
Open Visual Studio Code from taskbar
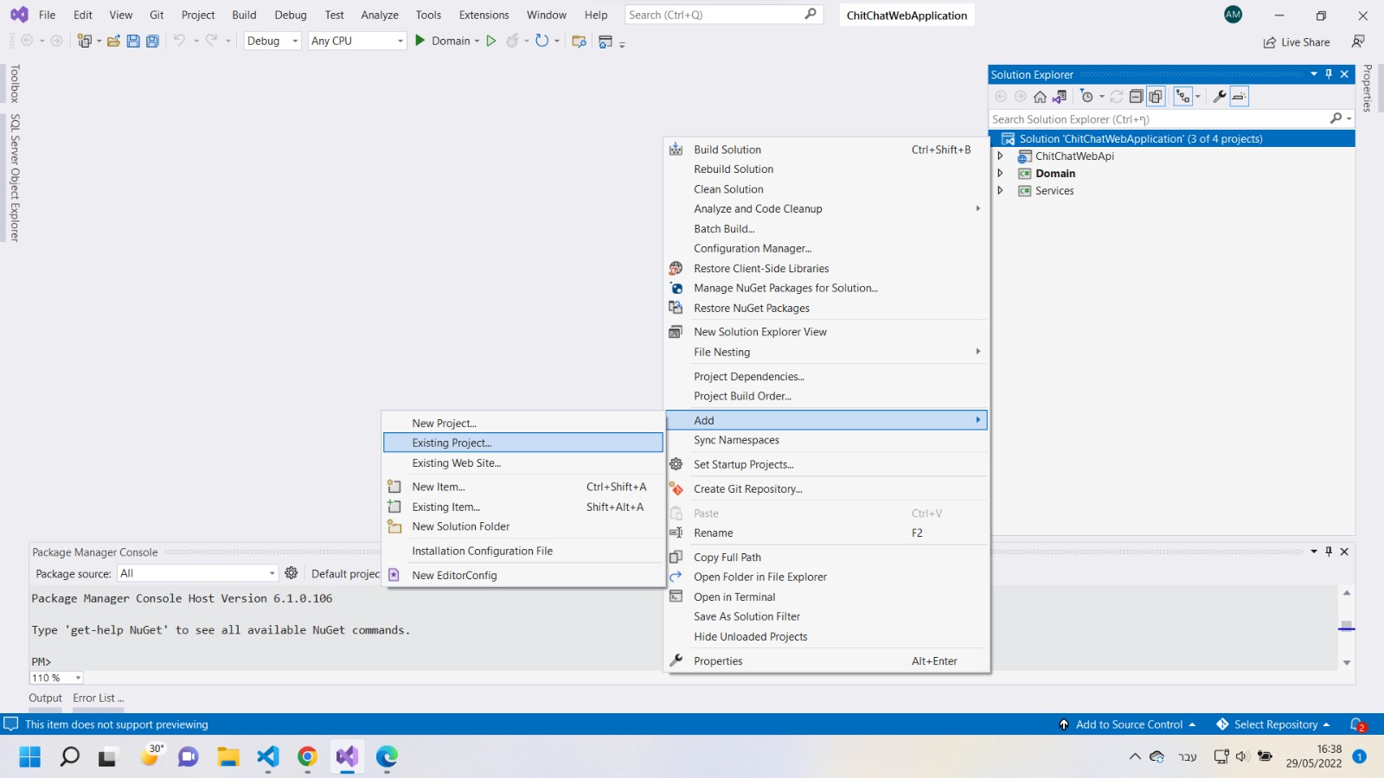268,757
